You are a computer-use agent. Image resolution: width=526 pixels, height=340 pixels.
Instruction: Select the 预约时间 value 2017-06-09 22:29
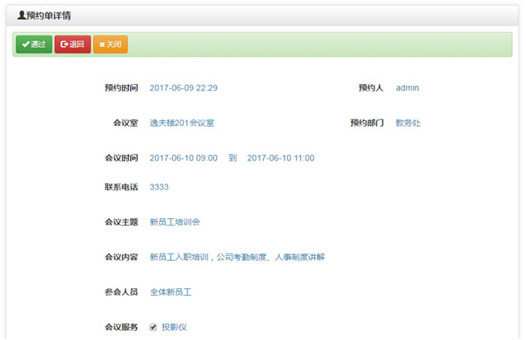(183, 88)
